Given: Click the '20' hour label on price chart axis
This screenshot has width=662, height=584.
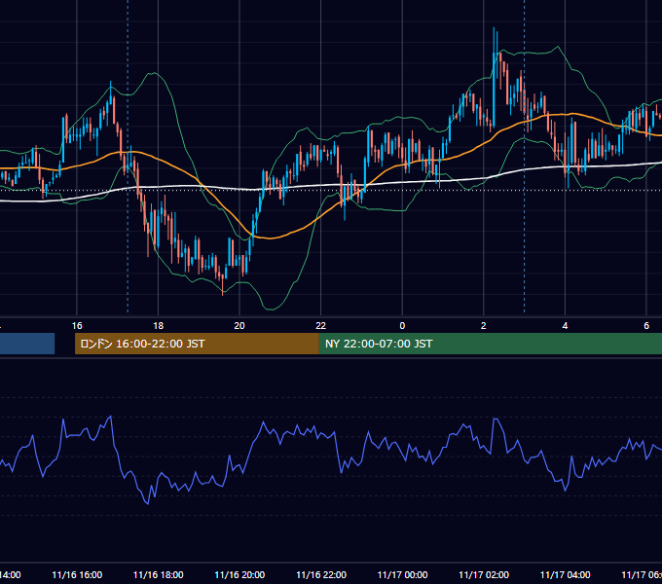Looking at the screenshot, I should (239, 326).
